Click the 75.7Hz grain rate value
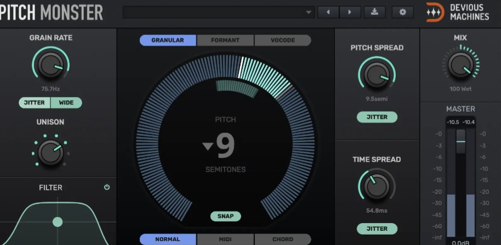501x245 pixels. 50,89
